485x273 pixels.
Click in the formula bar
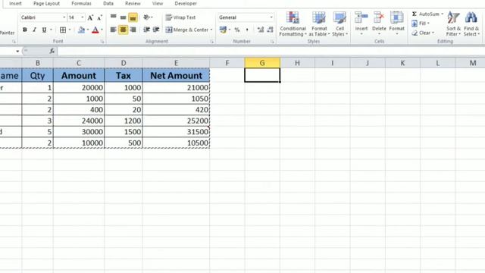point(271,51)
